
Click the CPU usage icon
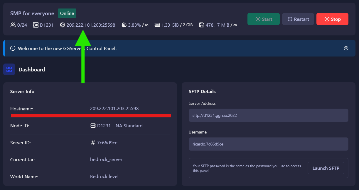point(124,25)
